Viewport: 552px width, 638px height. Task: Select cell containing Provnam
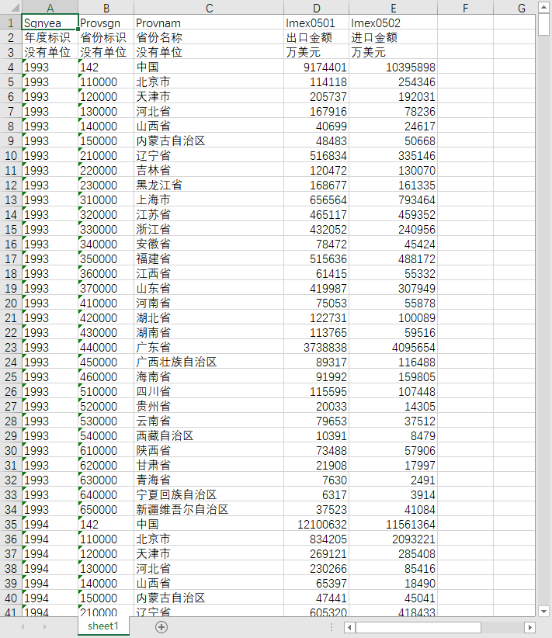tap(209, 23)
